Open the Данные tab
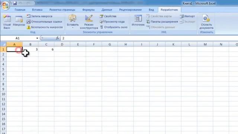 point(107,10)
